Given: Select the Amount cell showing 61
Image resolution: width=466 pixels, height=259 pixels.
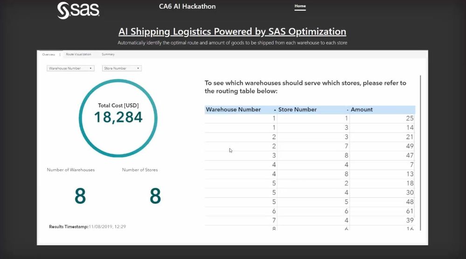Looking at the screenshot, I should 382,211.
